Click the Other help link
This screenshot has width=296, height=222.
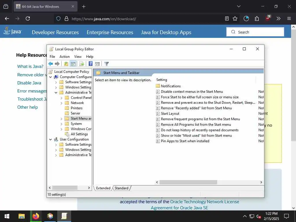27,107
